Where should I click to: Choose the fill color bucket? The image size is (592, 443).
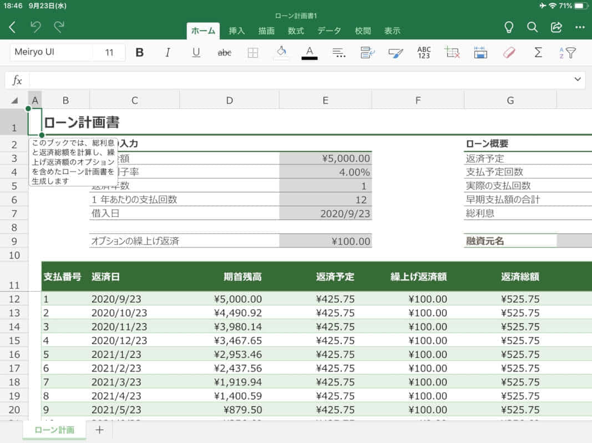pyautogui.click(x=281, y=51)
